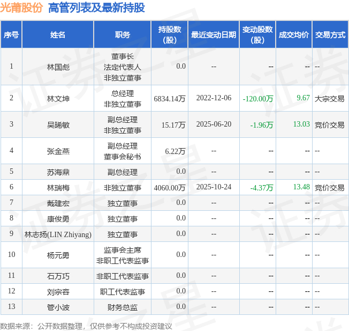Click the name 林瑞梅
349x331 pixels.
pyautogui.click(x=58, y=188)
